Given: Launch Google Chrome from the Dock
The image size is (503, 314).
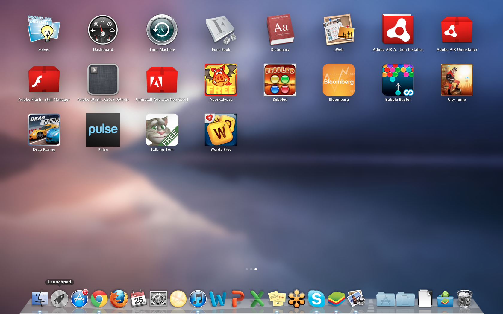Looking at the screenshot, I should (x=99, y=299).
